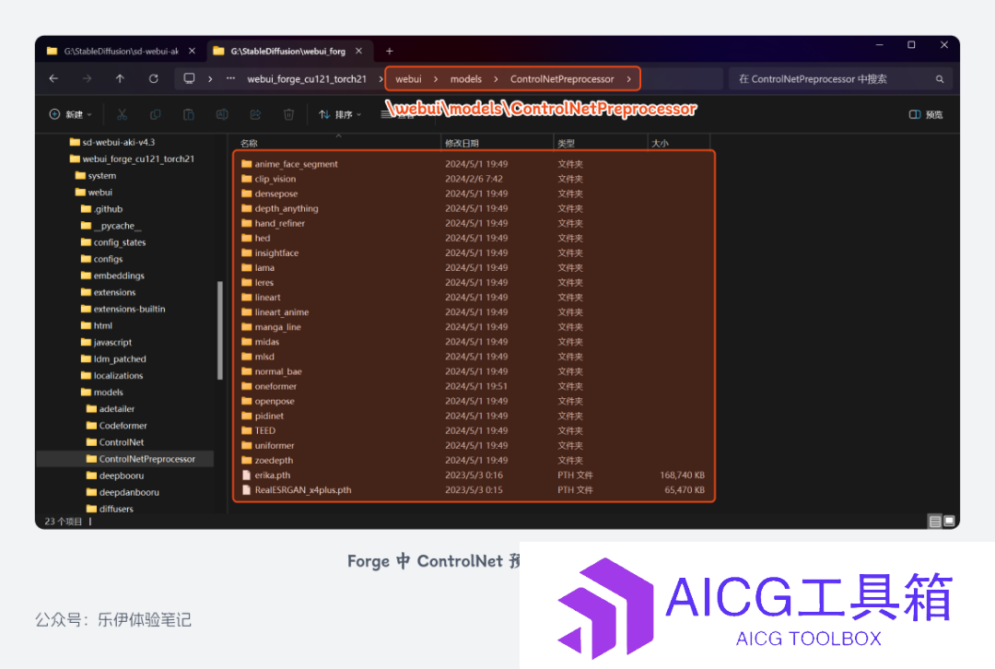Click ControlNetPreprocessor breadcrumb segment
995x669 pixels.
click(x=562, y=79)
